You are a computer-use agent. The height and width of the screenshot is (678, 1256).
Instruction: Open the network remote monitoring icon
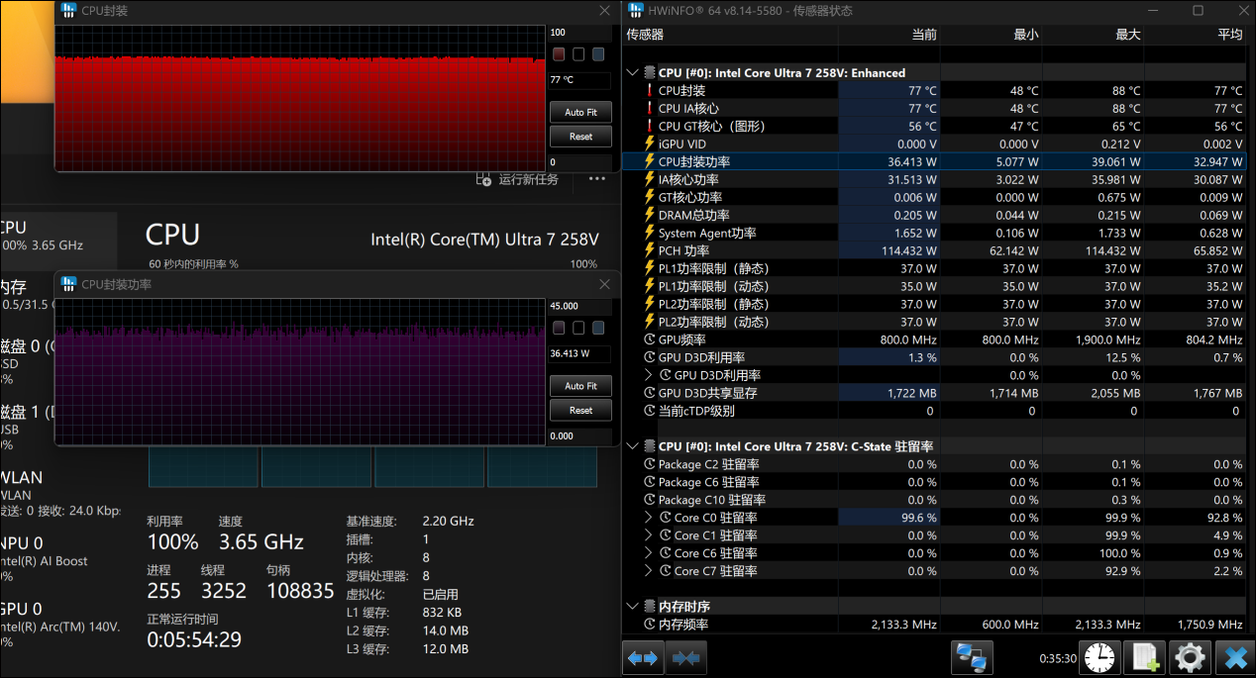coord(972,657)
